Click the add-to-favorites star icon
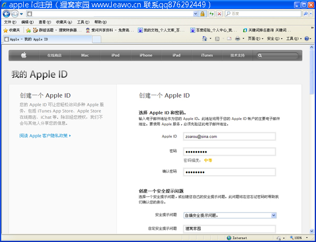The height and width of the screenshot is (242, 316). point(28,30)
